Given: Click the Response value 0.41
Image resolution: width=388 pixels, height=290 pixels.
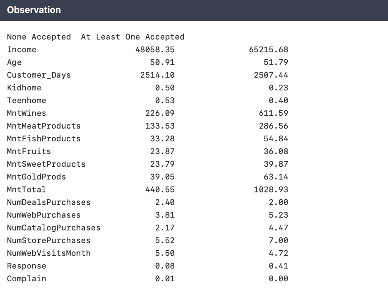Looking at the screenshot, I should (278, 266).
